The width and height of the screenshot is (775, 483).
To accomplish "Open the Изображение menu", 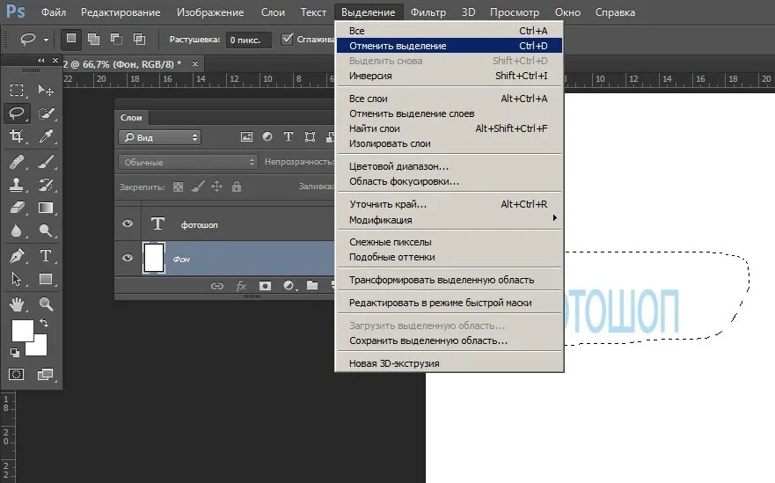I will (x=210, y=12).
